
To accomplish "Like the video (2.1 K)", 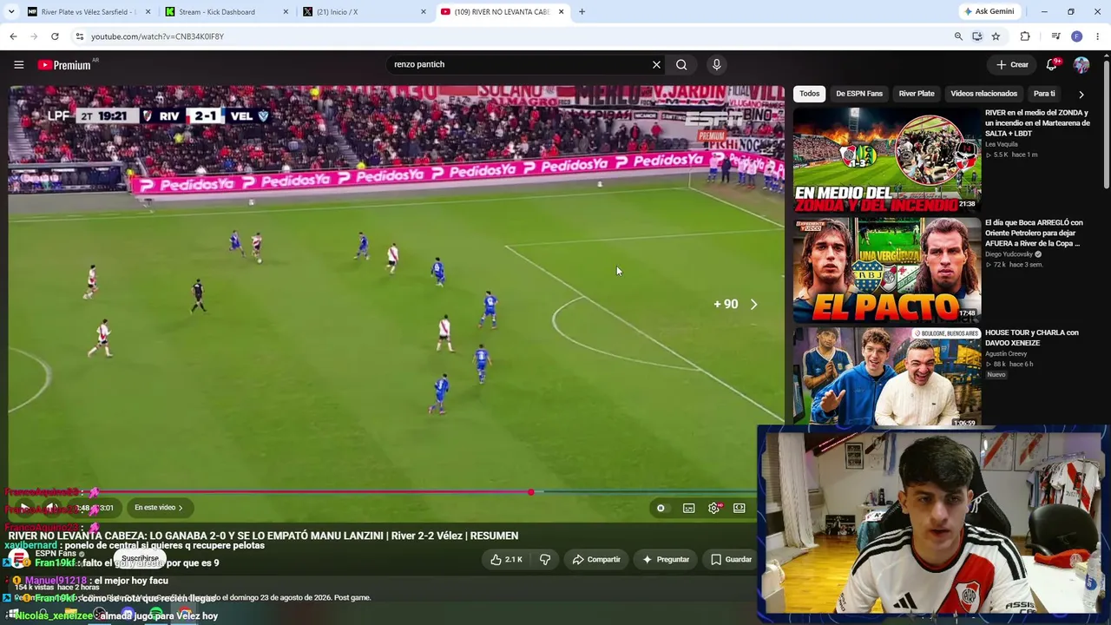I will tap(506, 560).
